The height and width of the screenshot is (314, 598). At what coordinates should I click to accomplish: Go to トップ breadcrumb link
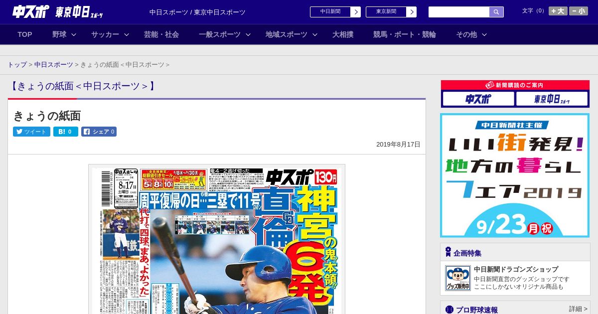(x=17, y=65)
